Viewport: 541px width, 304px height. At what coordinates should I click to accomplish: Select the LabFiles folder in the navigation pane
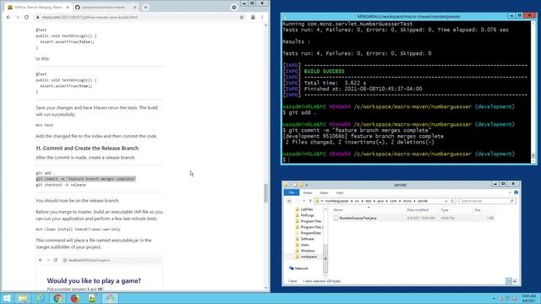pos(307,209)
